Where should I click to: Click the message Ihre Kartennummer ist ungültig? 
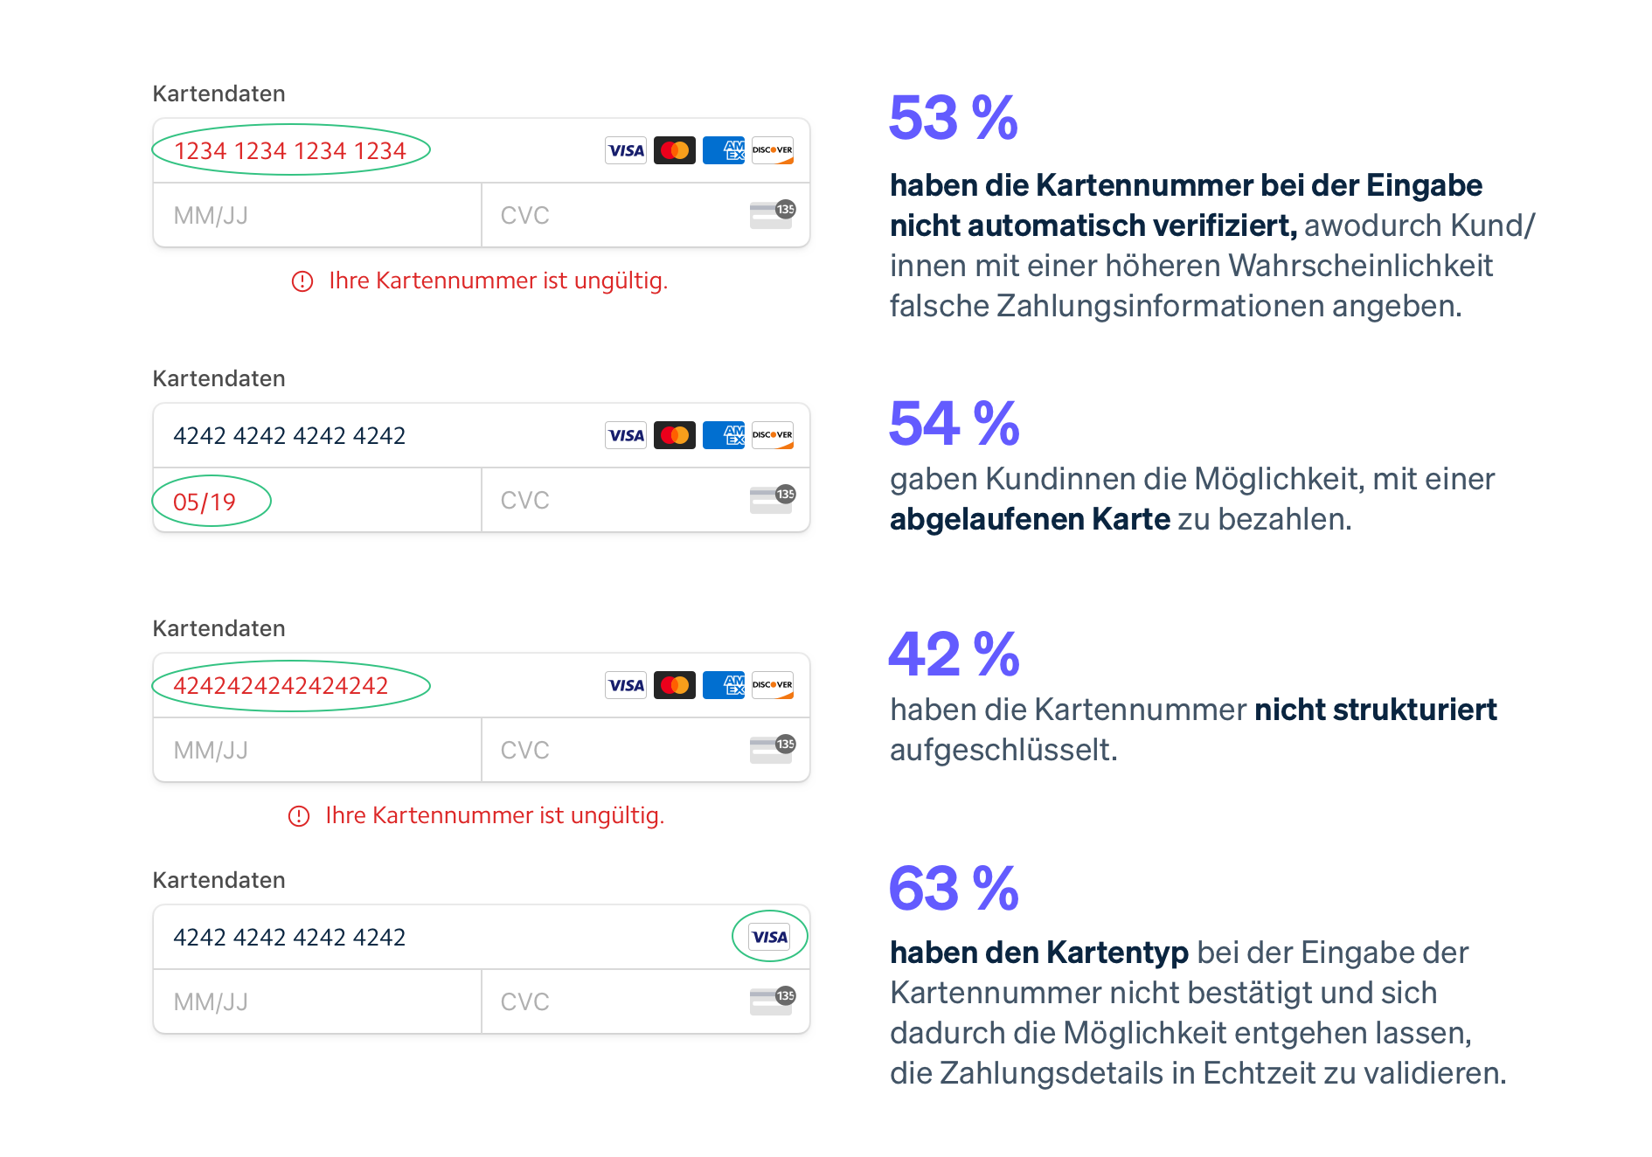(x=497, y=281)
